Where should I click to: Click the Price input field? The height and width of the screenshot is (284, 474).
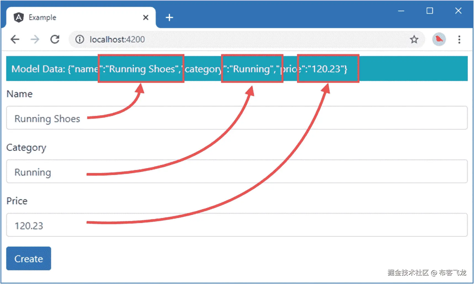click(x=237, y=225)
